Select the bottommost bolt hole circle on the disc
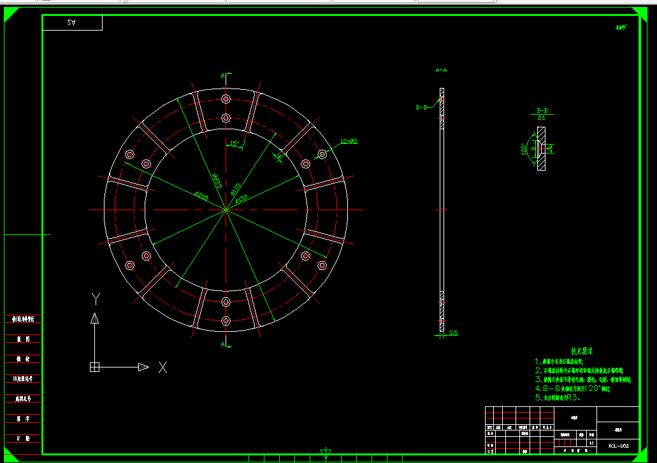This screenshot has height=463, width=657. pos(226,321)
